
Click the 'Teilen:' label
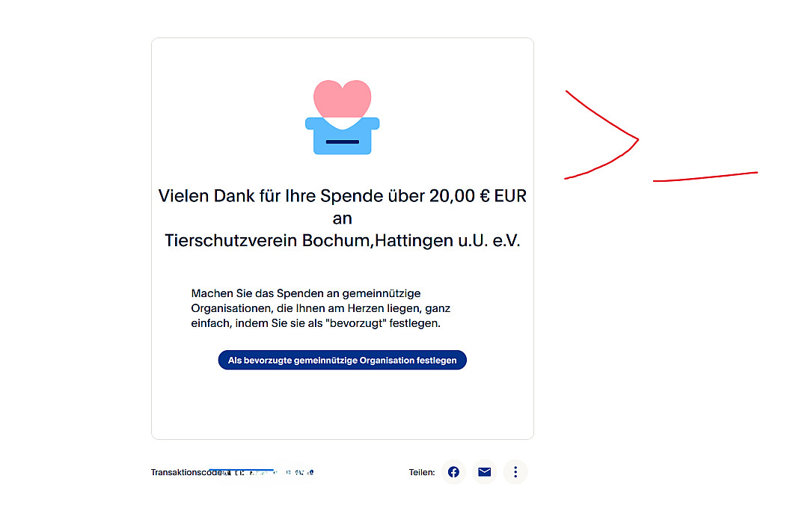pyautogui.click(x=422, y=472)
